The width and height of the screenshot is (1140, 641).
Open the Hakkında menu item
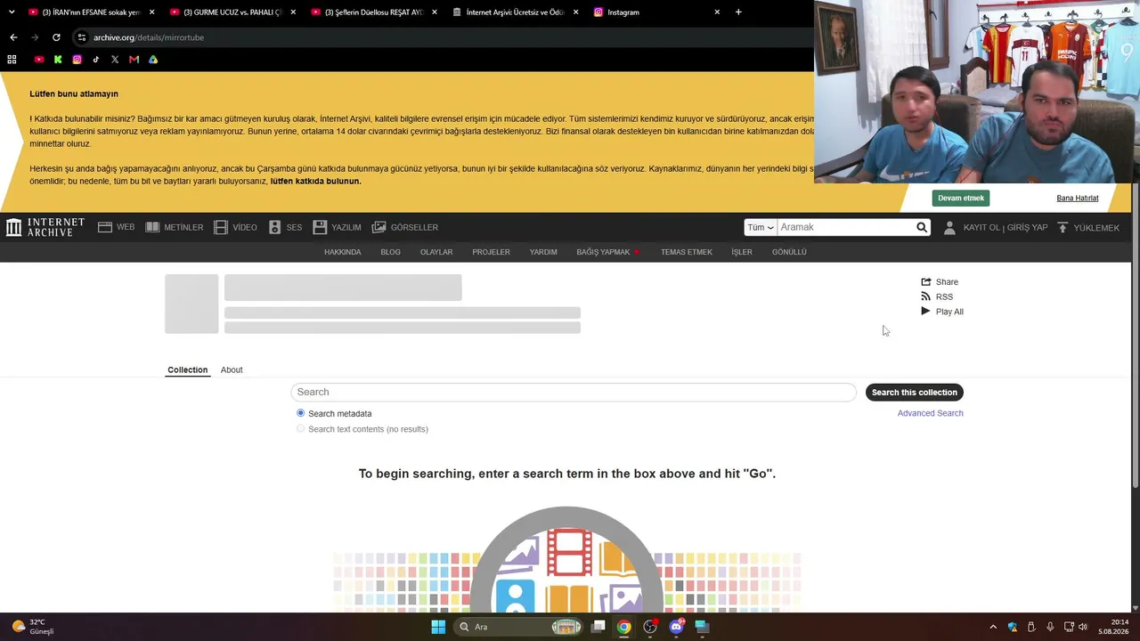pos(343,252)
